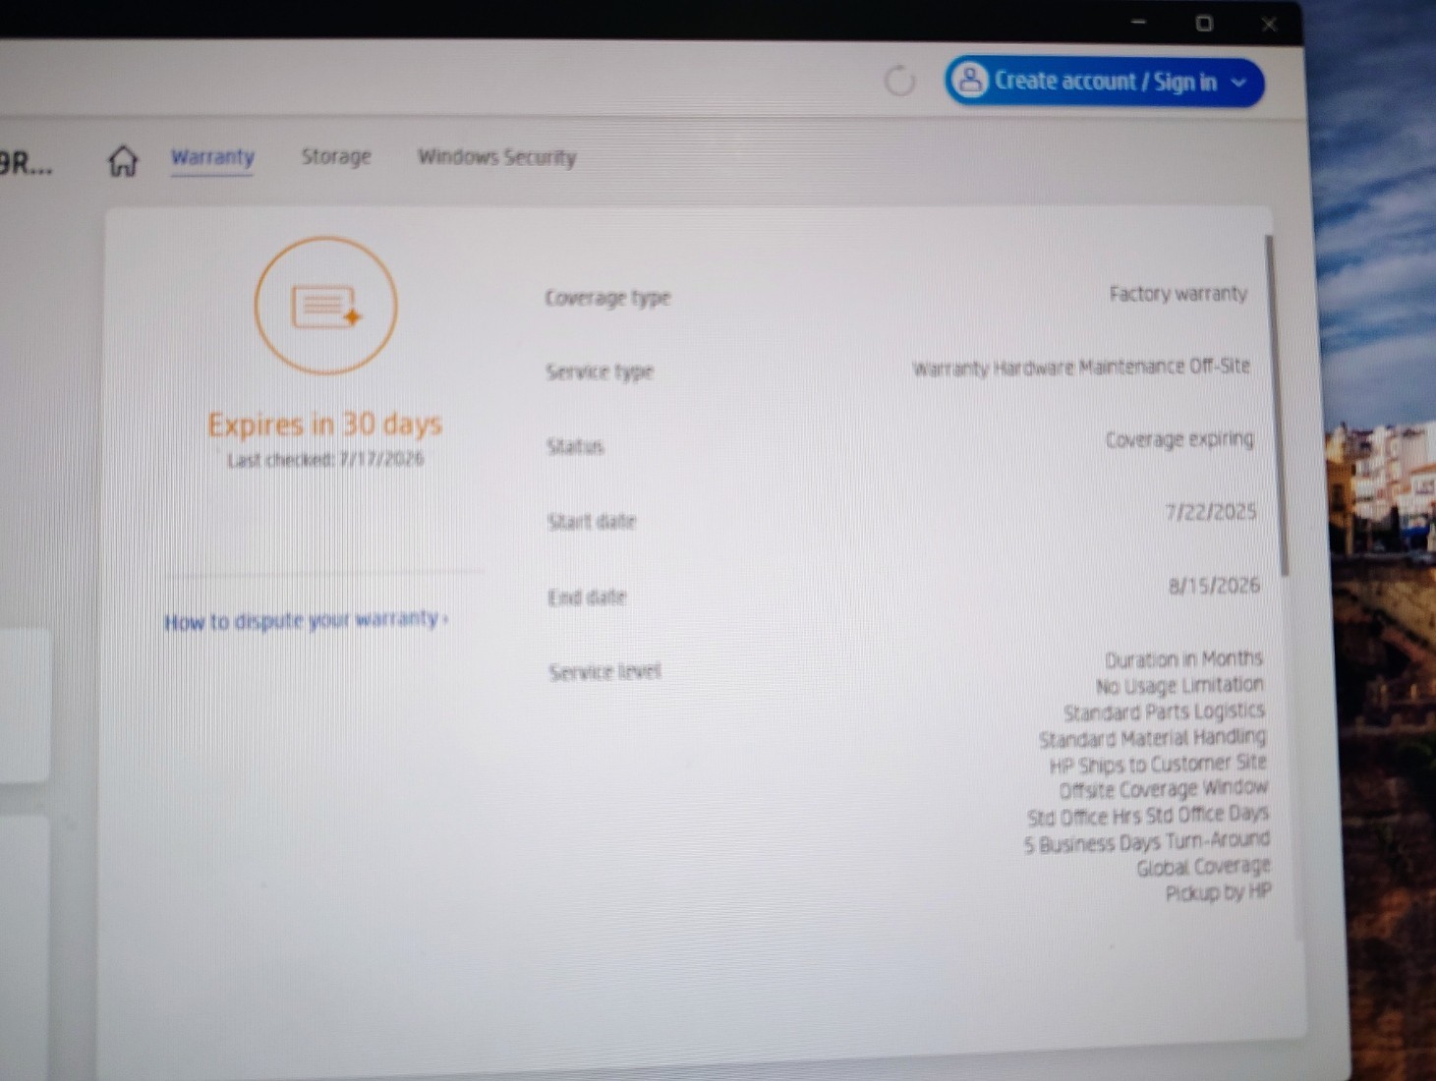
Task: Click the truncated device name 9R...
Action: tap(26, 163)
